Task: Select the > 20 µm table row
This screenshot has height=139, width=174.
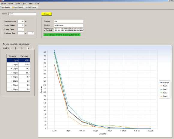Action: click(x=18, y=81)
